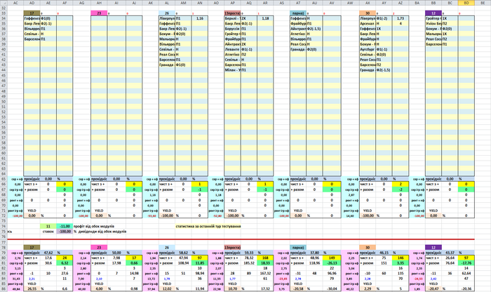Click the cell containing 167,32

click(265, 274)
